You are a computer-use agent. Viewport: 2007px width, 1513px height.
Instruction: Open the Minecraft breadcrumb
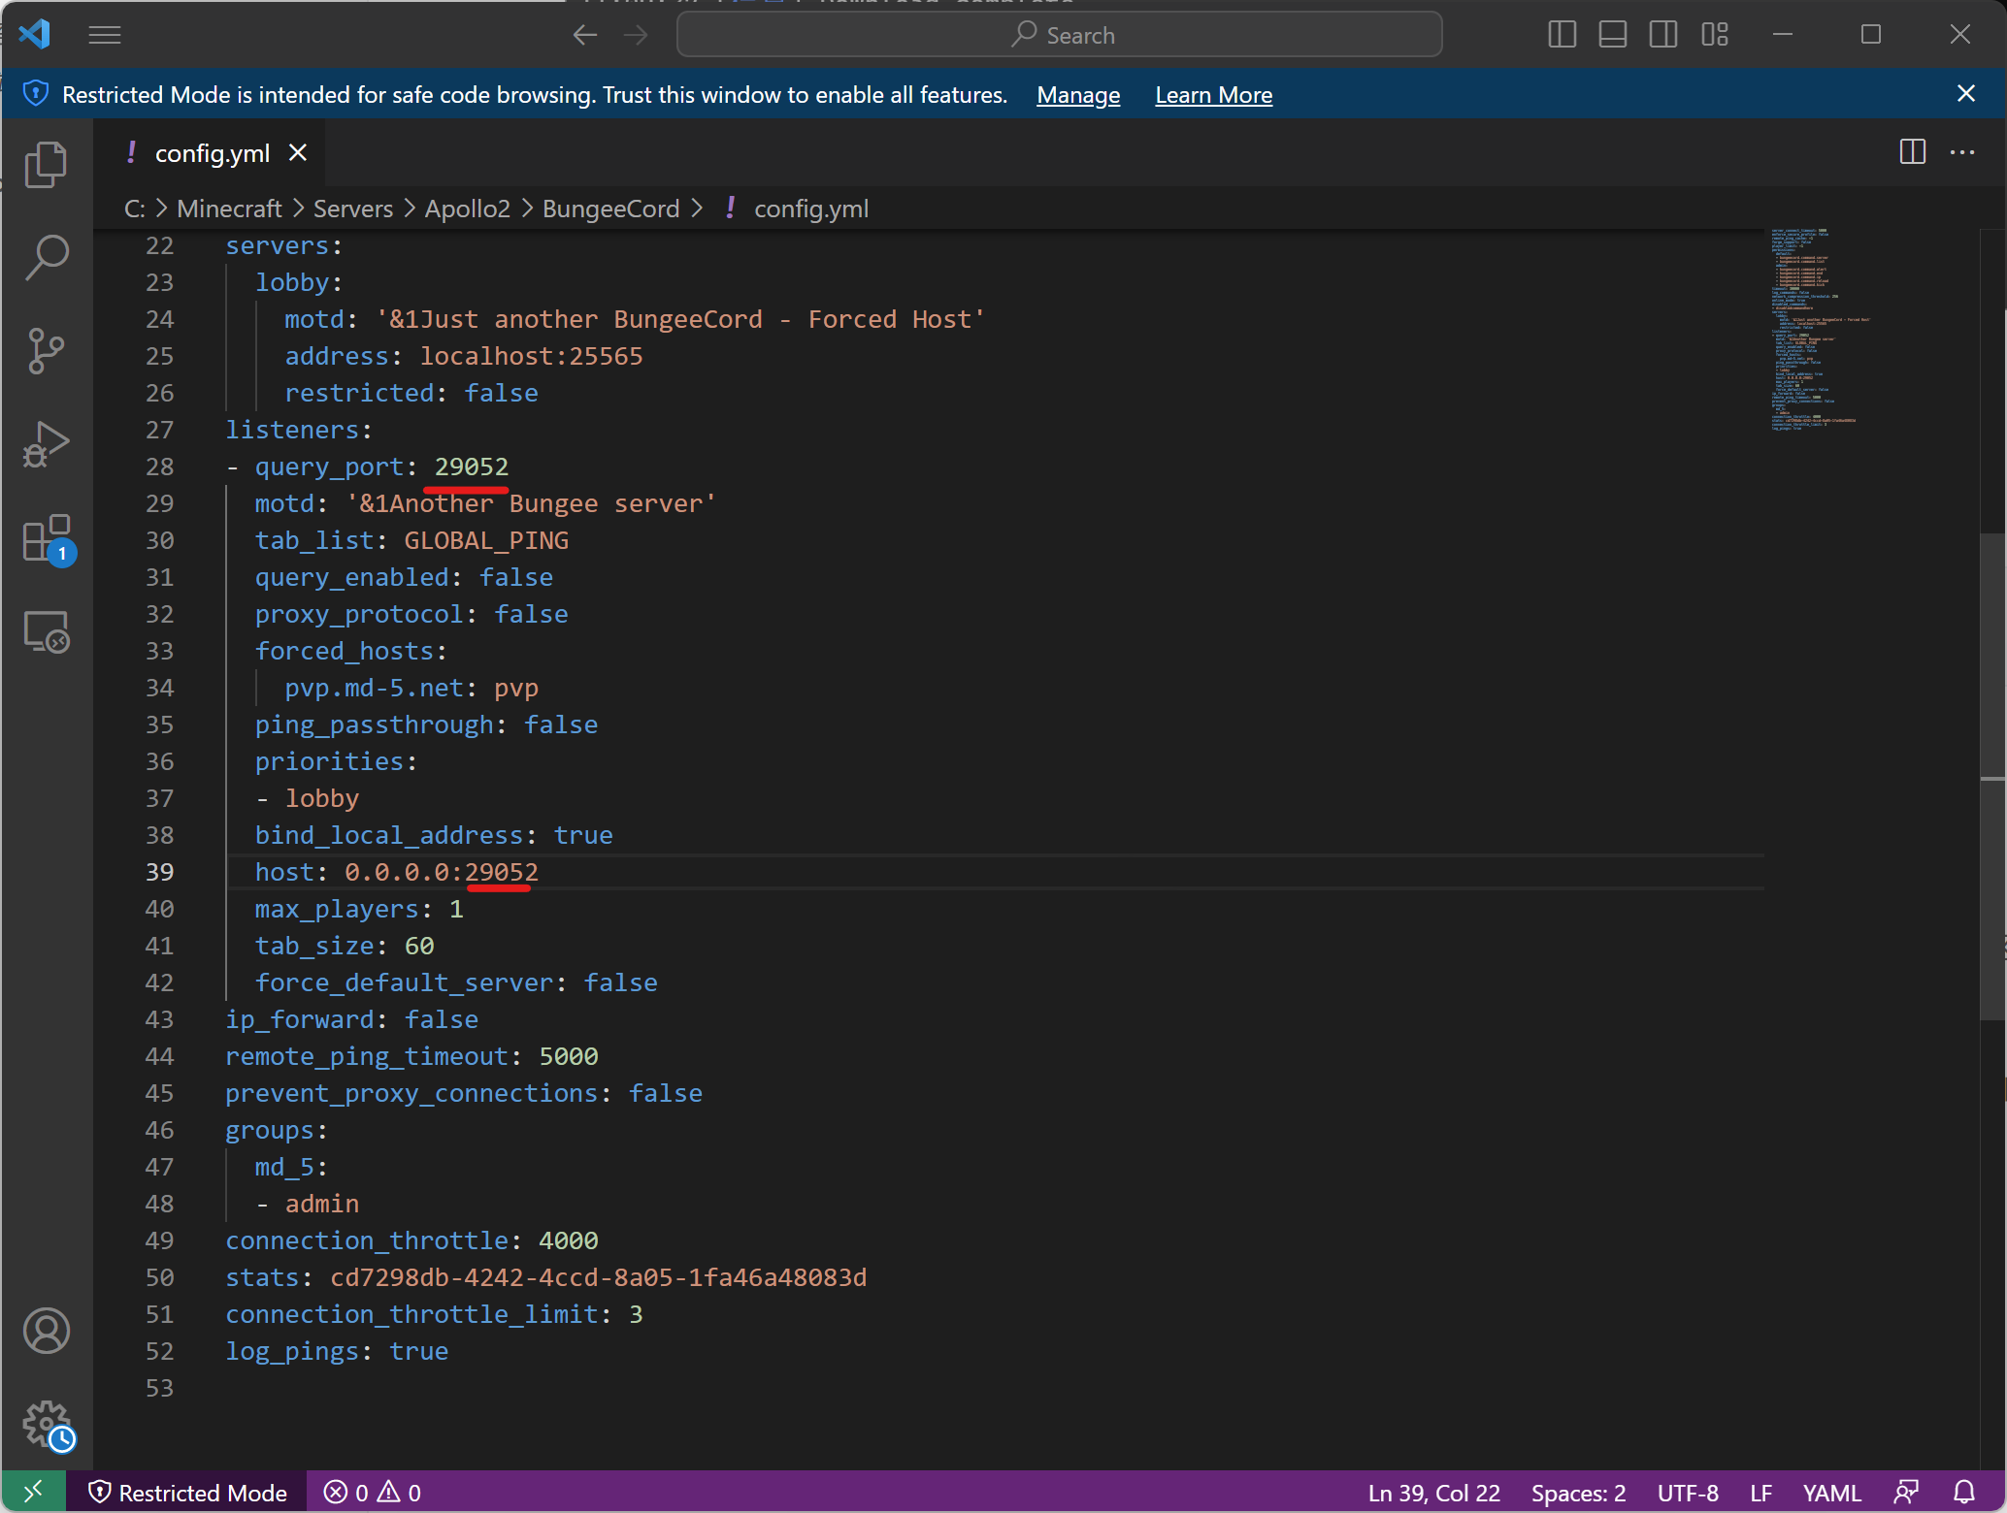click(229, 209)
